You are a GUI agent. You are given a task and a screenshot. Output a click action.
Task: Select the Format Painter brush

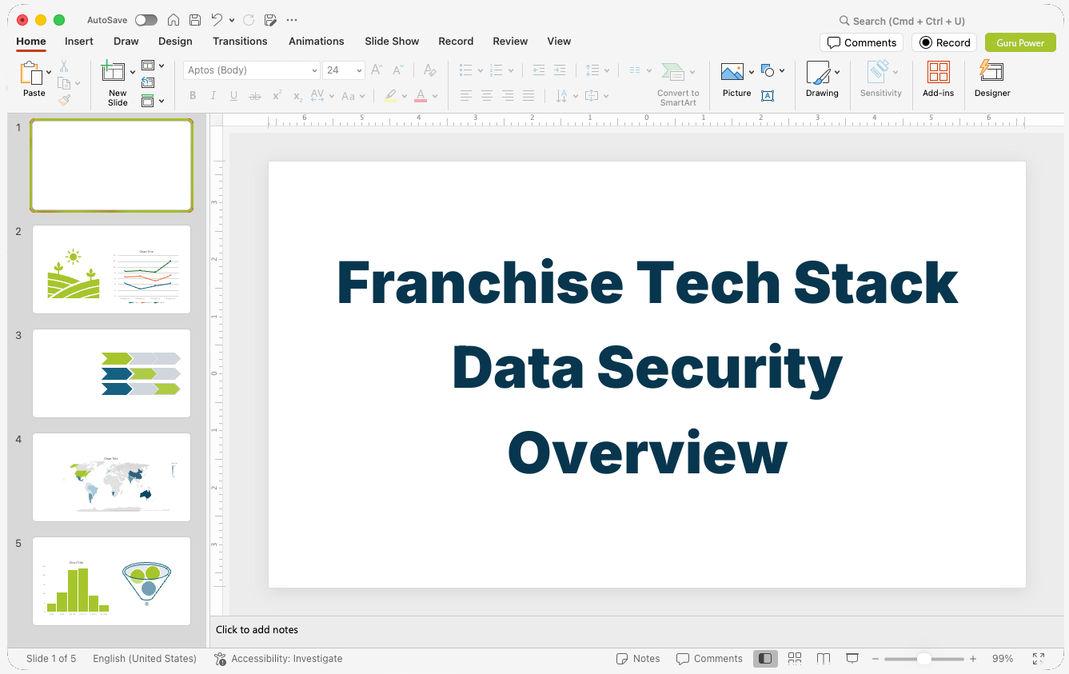point(64,100)
